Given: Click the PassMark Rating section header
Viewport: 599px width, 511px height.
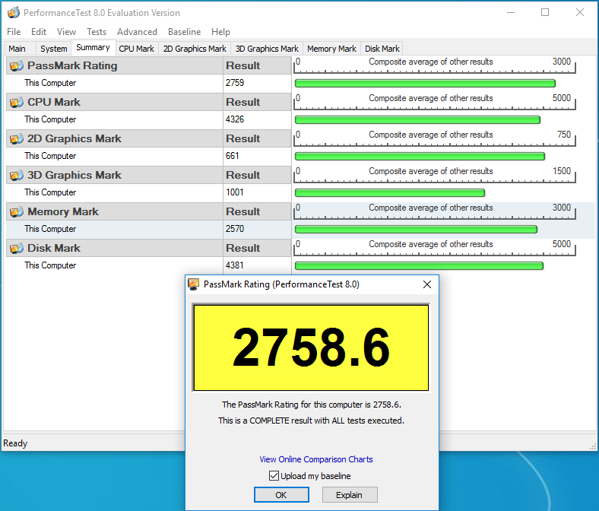Looking at the screenshot, I should pos(115,65).
